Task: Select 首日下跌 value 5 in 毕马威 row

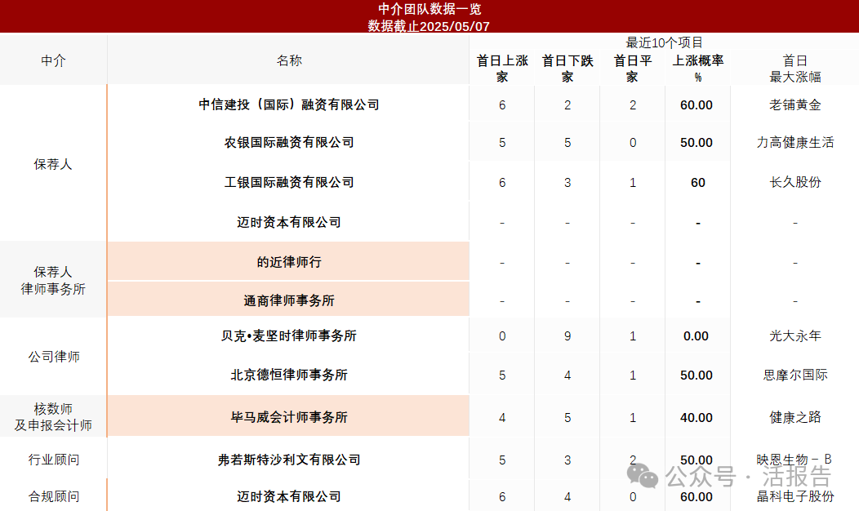Action: click(567, 418)
